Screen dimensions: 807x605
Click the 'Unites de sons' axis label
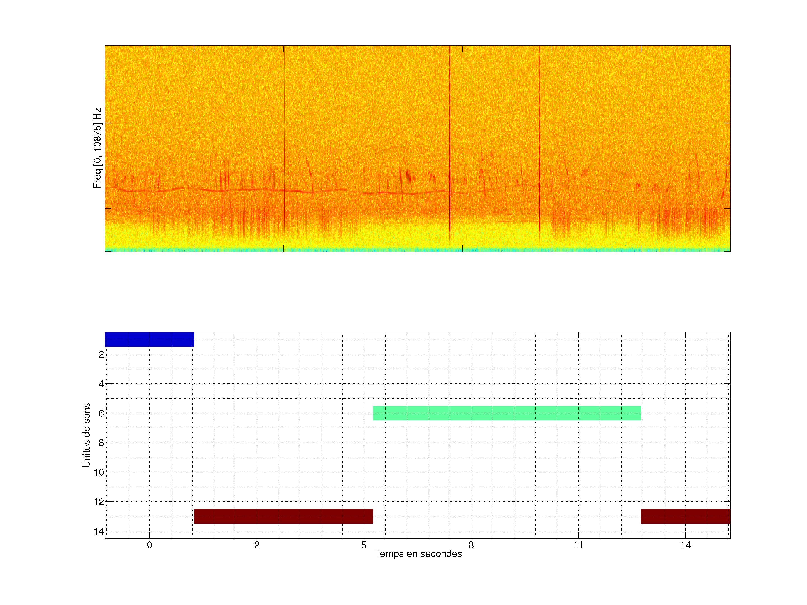[87, 435]
